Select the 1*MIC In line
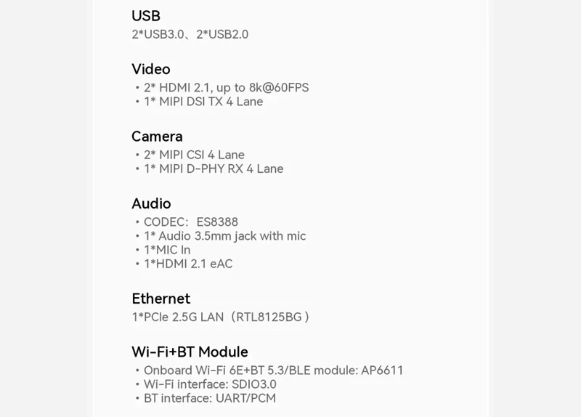 (167, 250)
